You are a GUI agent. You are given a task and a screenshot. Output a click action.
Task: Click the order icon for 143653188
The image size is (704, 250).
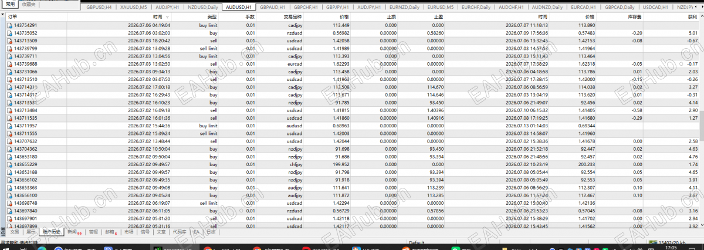[9, 172]
